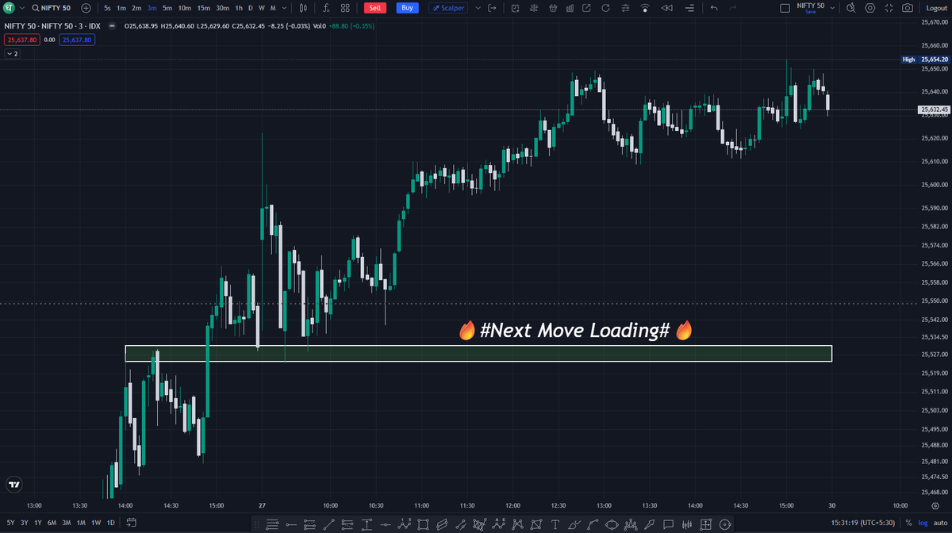Open the Scalper mode button
Screen dimensions: 952x533
click(x=448, y=8)
